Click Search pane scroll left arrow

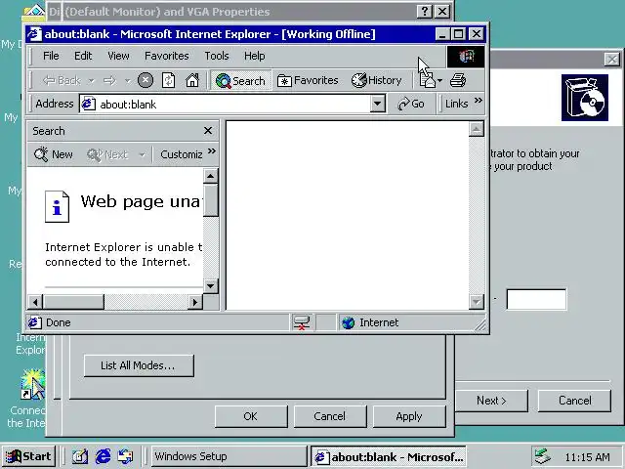[x=35, y=302]
